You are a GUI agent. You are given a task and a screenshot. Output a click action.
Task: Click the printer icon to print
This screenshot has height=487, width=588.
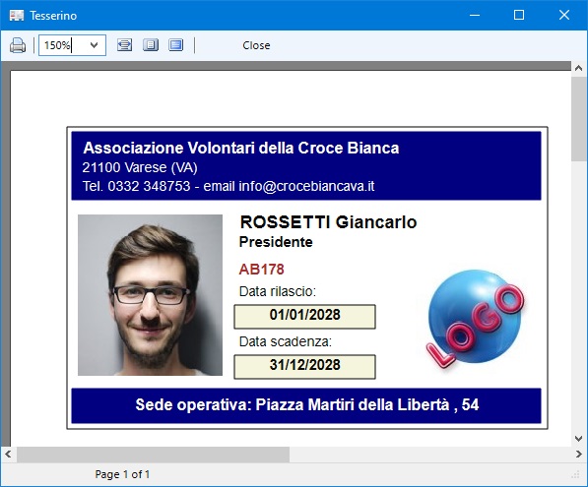[x=18, y=45]
